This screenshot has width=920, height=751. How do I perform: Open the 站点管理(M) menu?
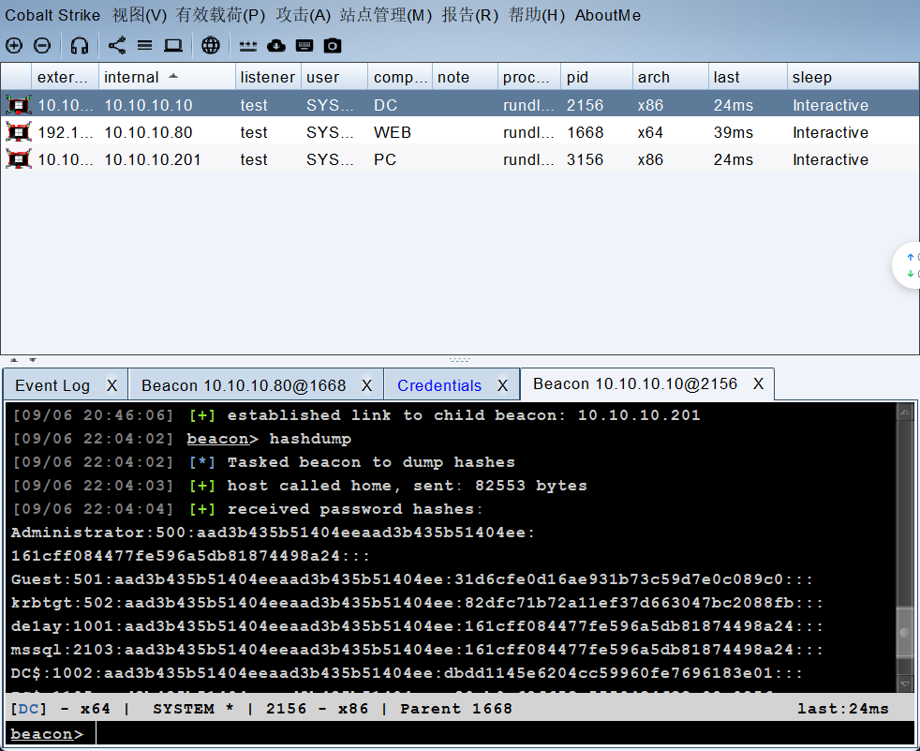point(385,15)
